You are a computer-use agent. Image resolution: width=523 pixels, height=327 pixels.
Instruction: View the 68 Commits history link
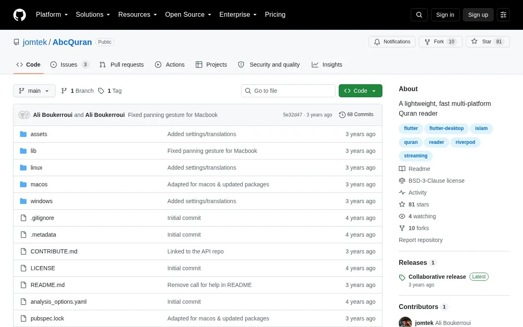356,115
